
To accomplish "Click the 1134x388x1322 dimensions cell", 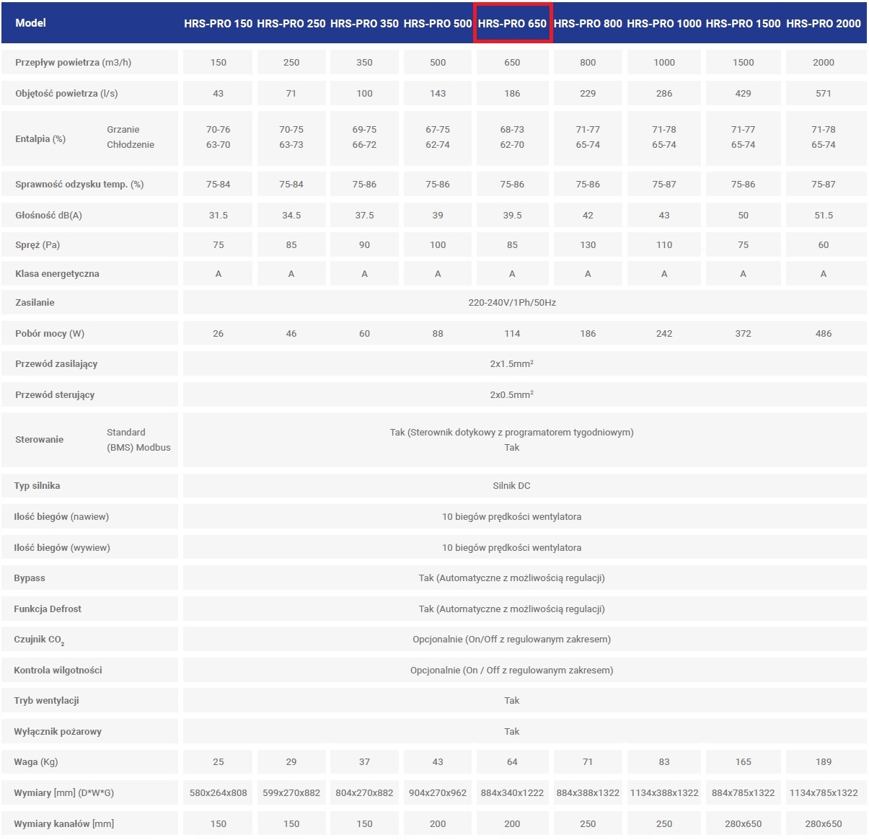I will click(664, 793).
